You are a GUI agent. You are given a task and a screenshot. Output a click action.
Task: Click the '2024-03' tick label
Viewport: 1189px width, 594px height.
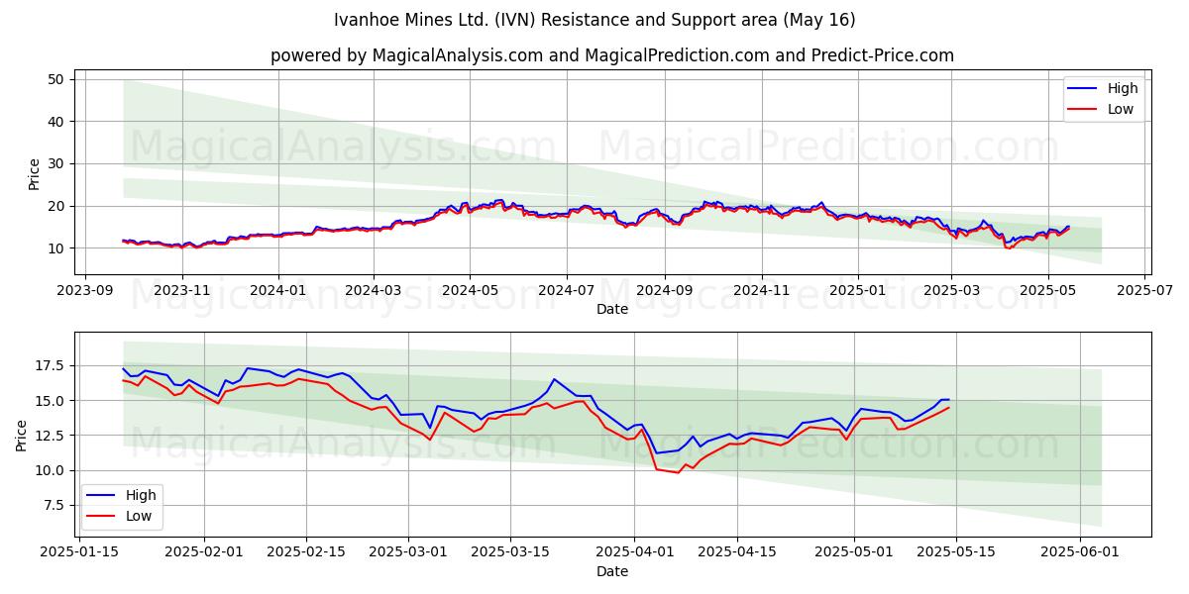point(374,290)
